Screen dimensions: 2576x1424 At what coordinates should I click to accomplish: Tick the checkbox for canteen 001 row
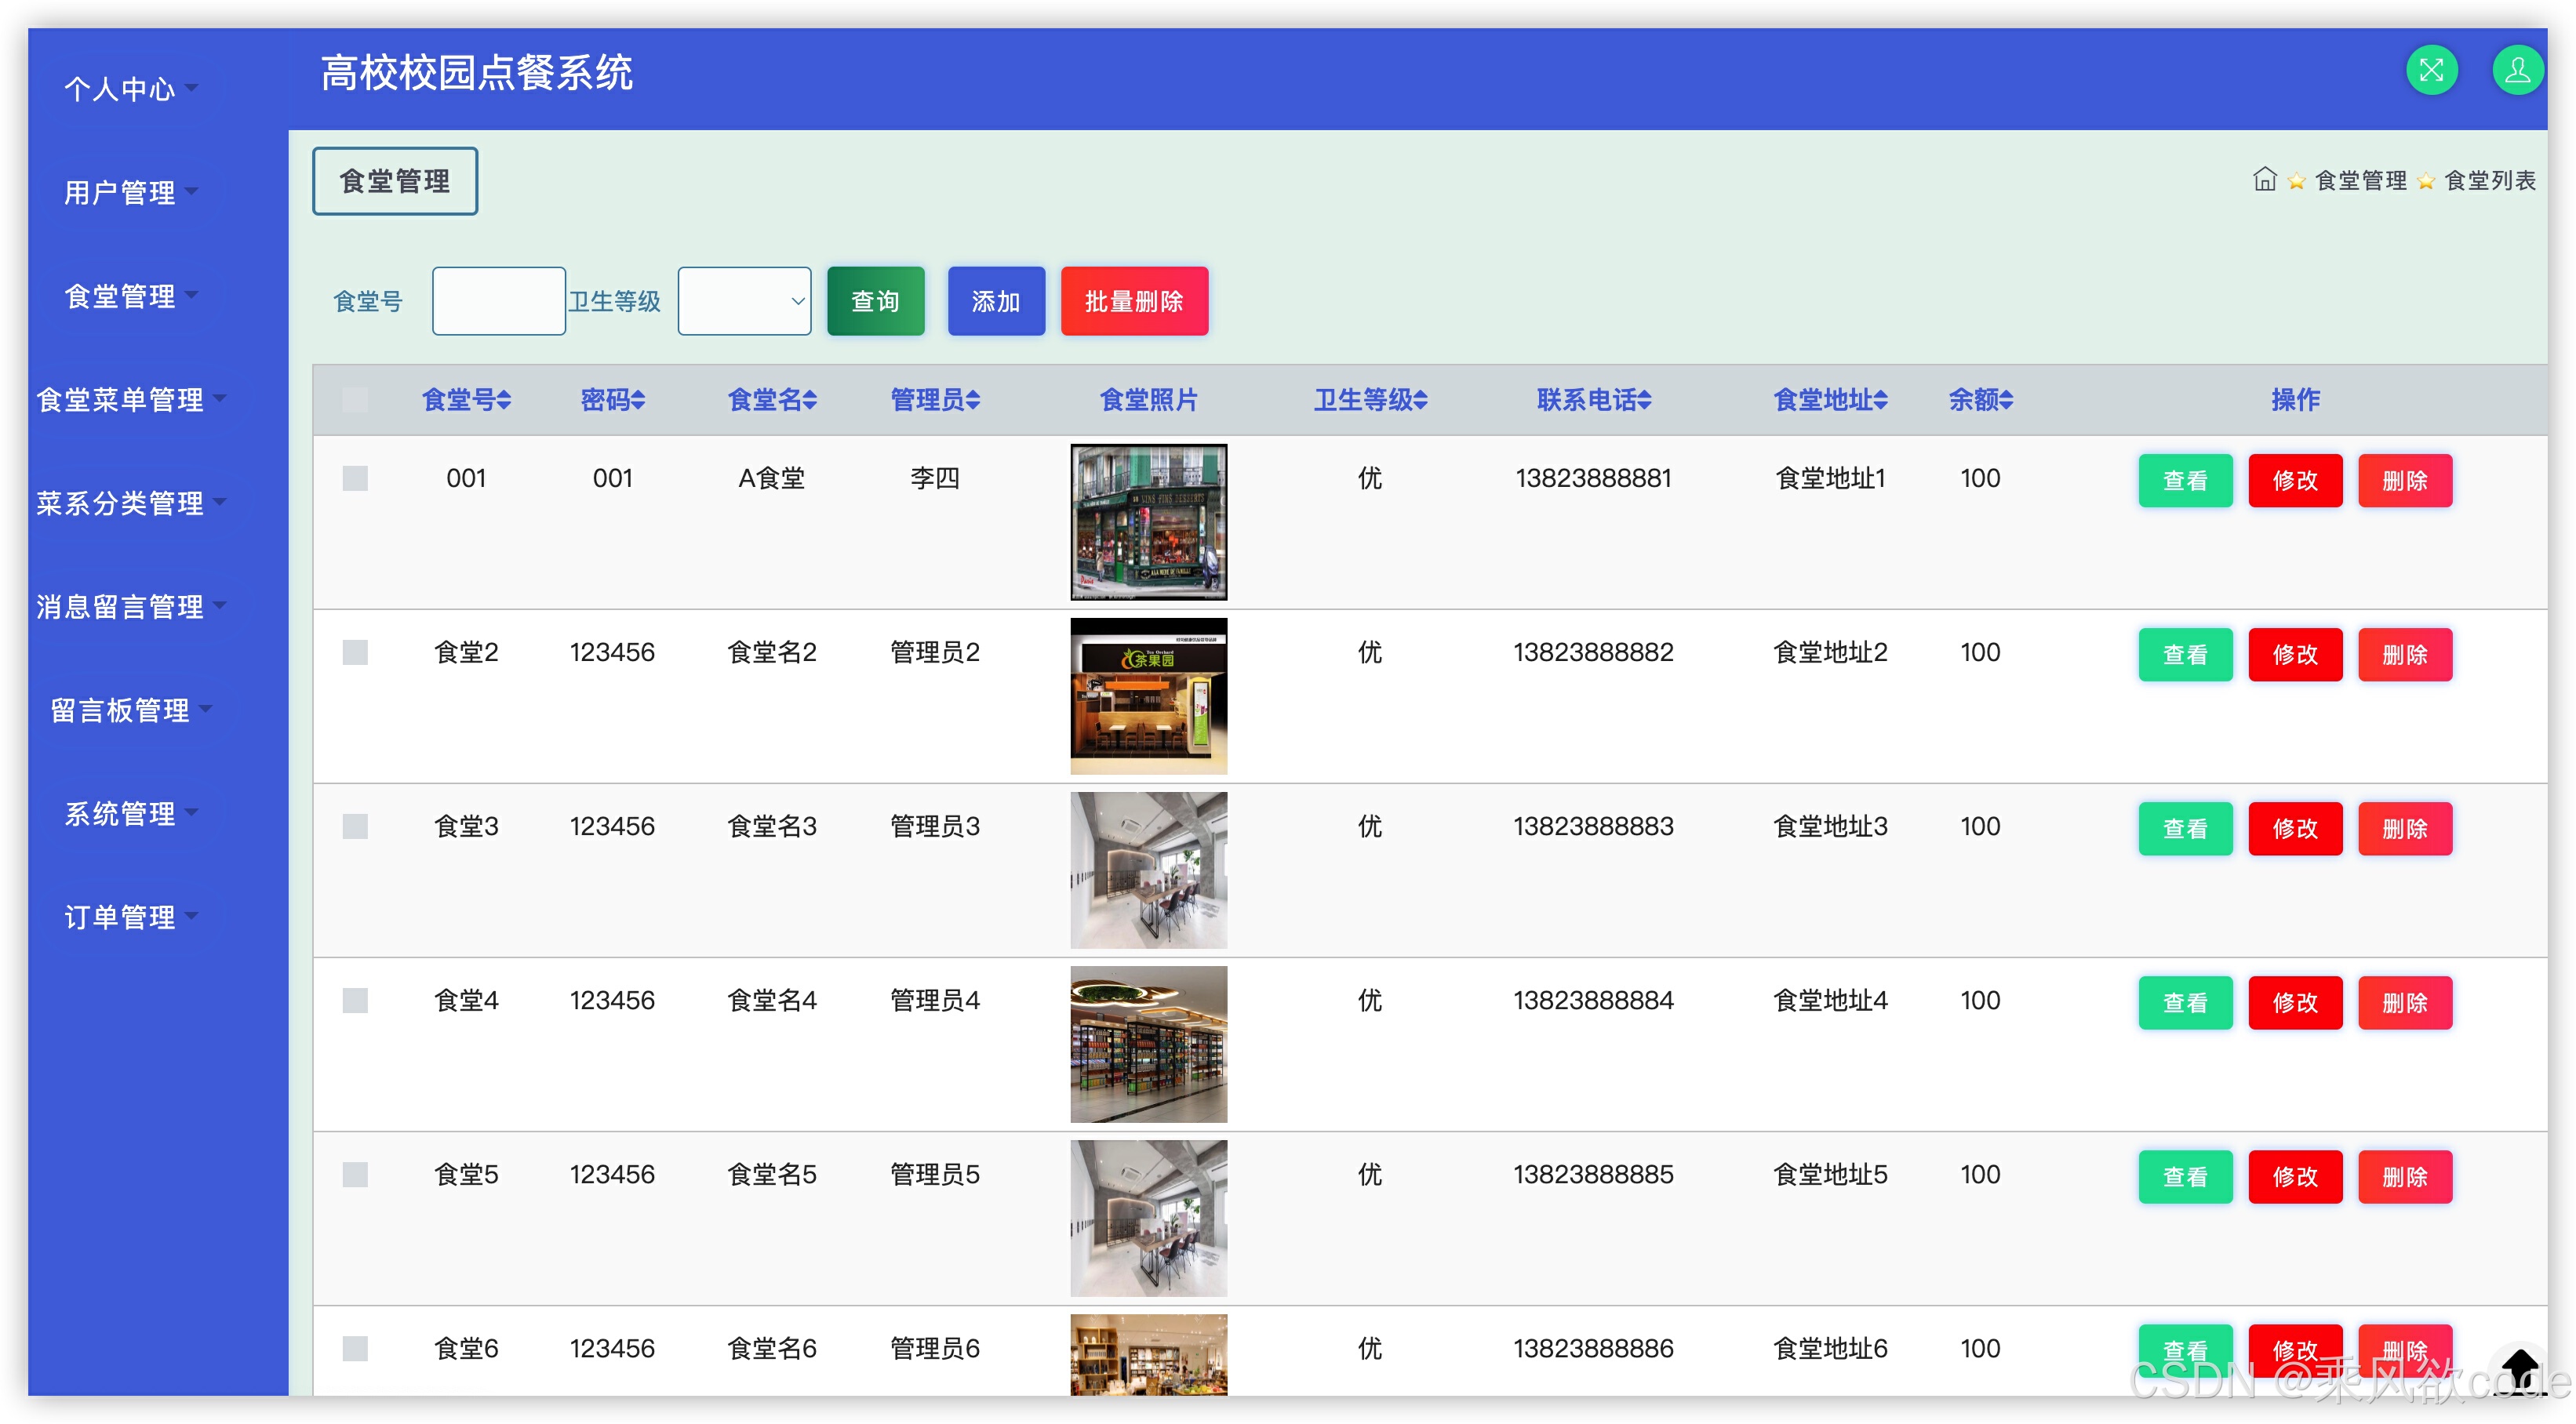355,478
